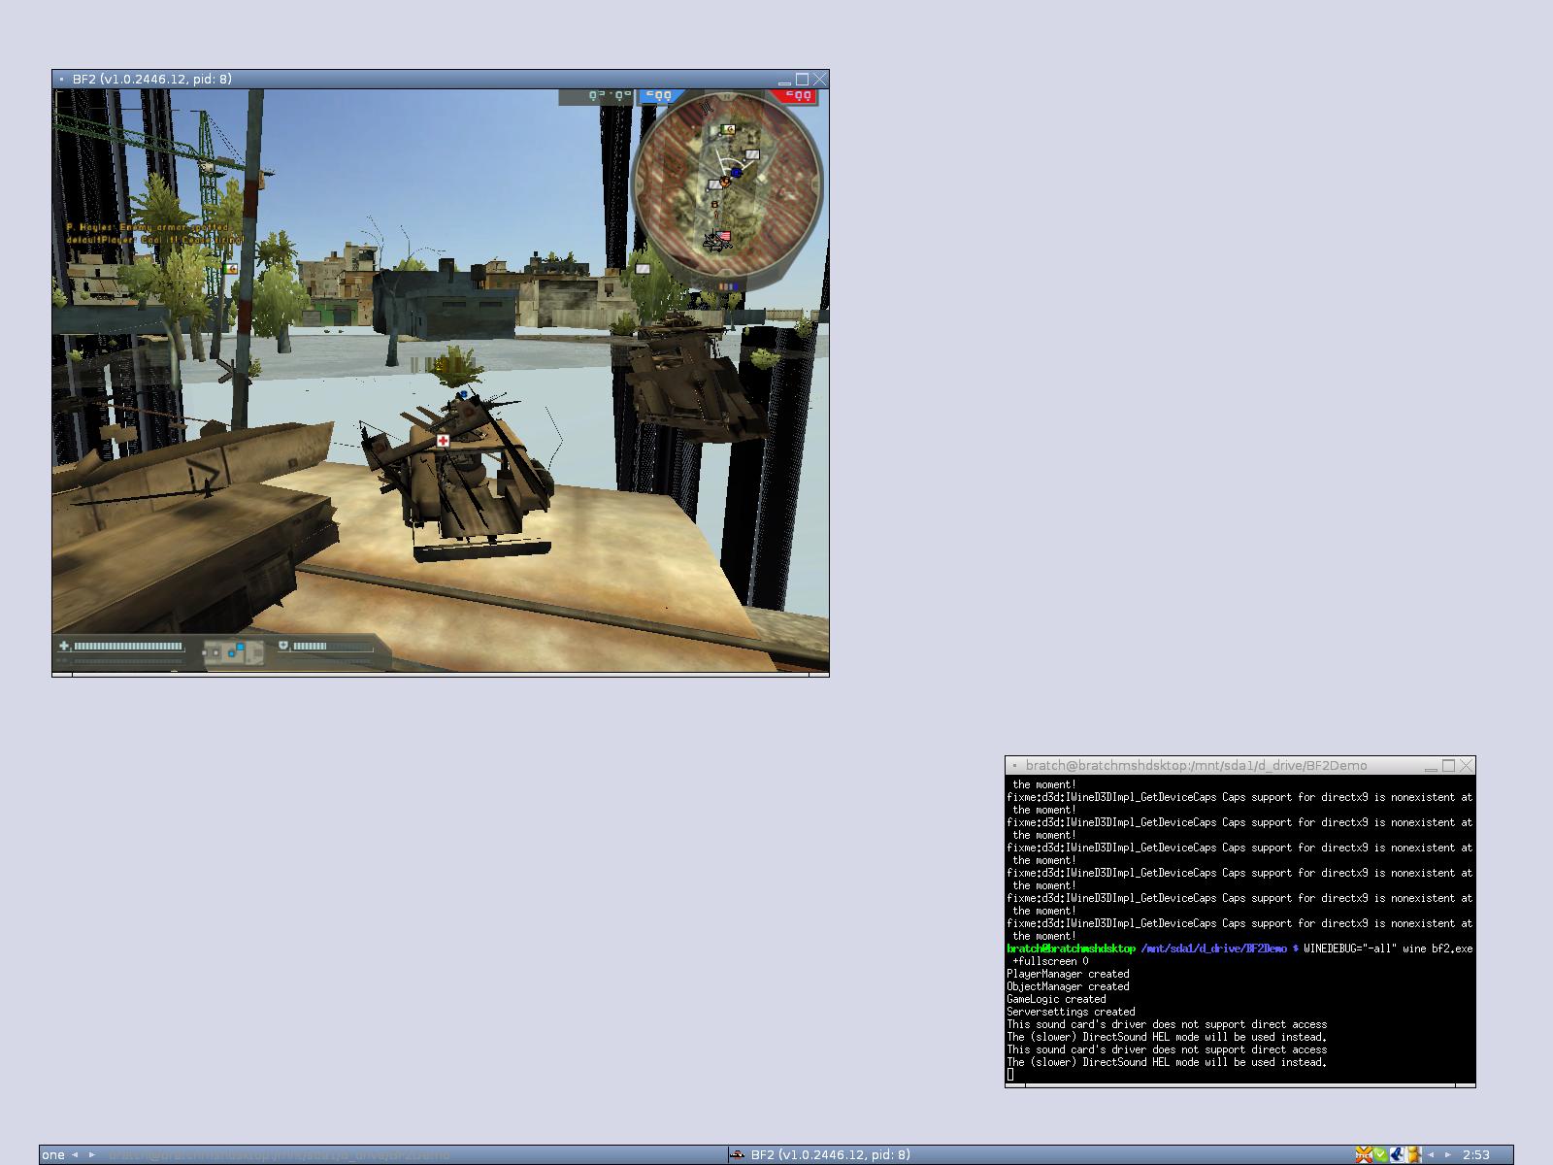
Task: Click the red cross medic marker on helicopter
Action: 444,441
